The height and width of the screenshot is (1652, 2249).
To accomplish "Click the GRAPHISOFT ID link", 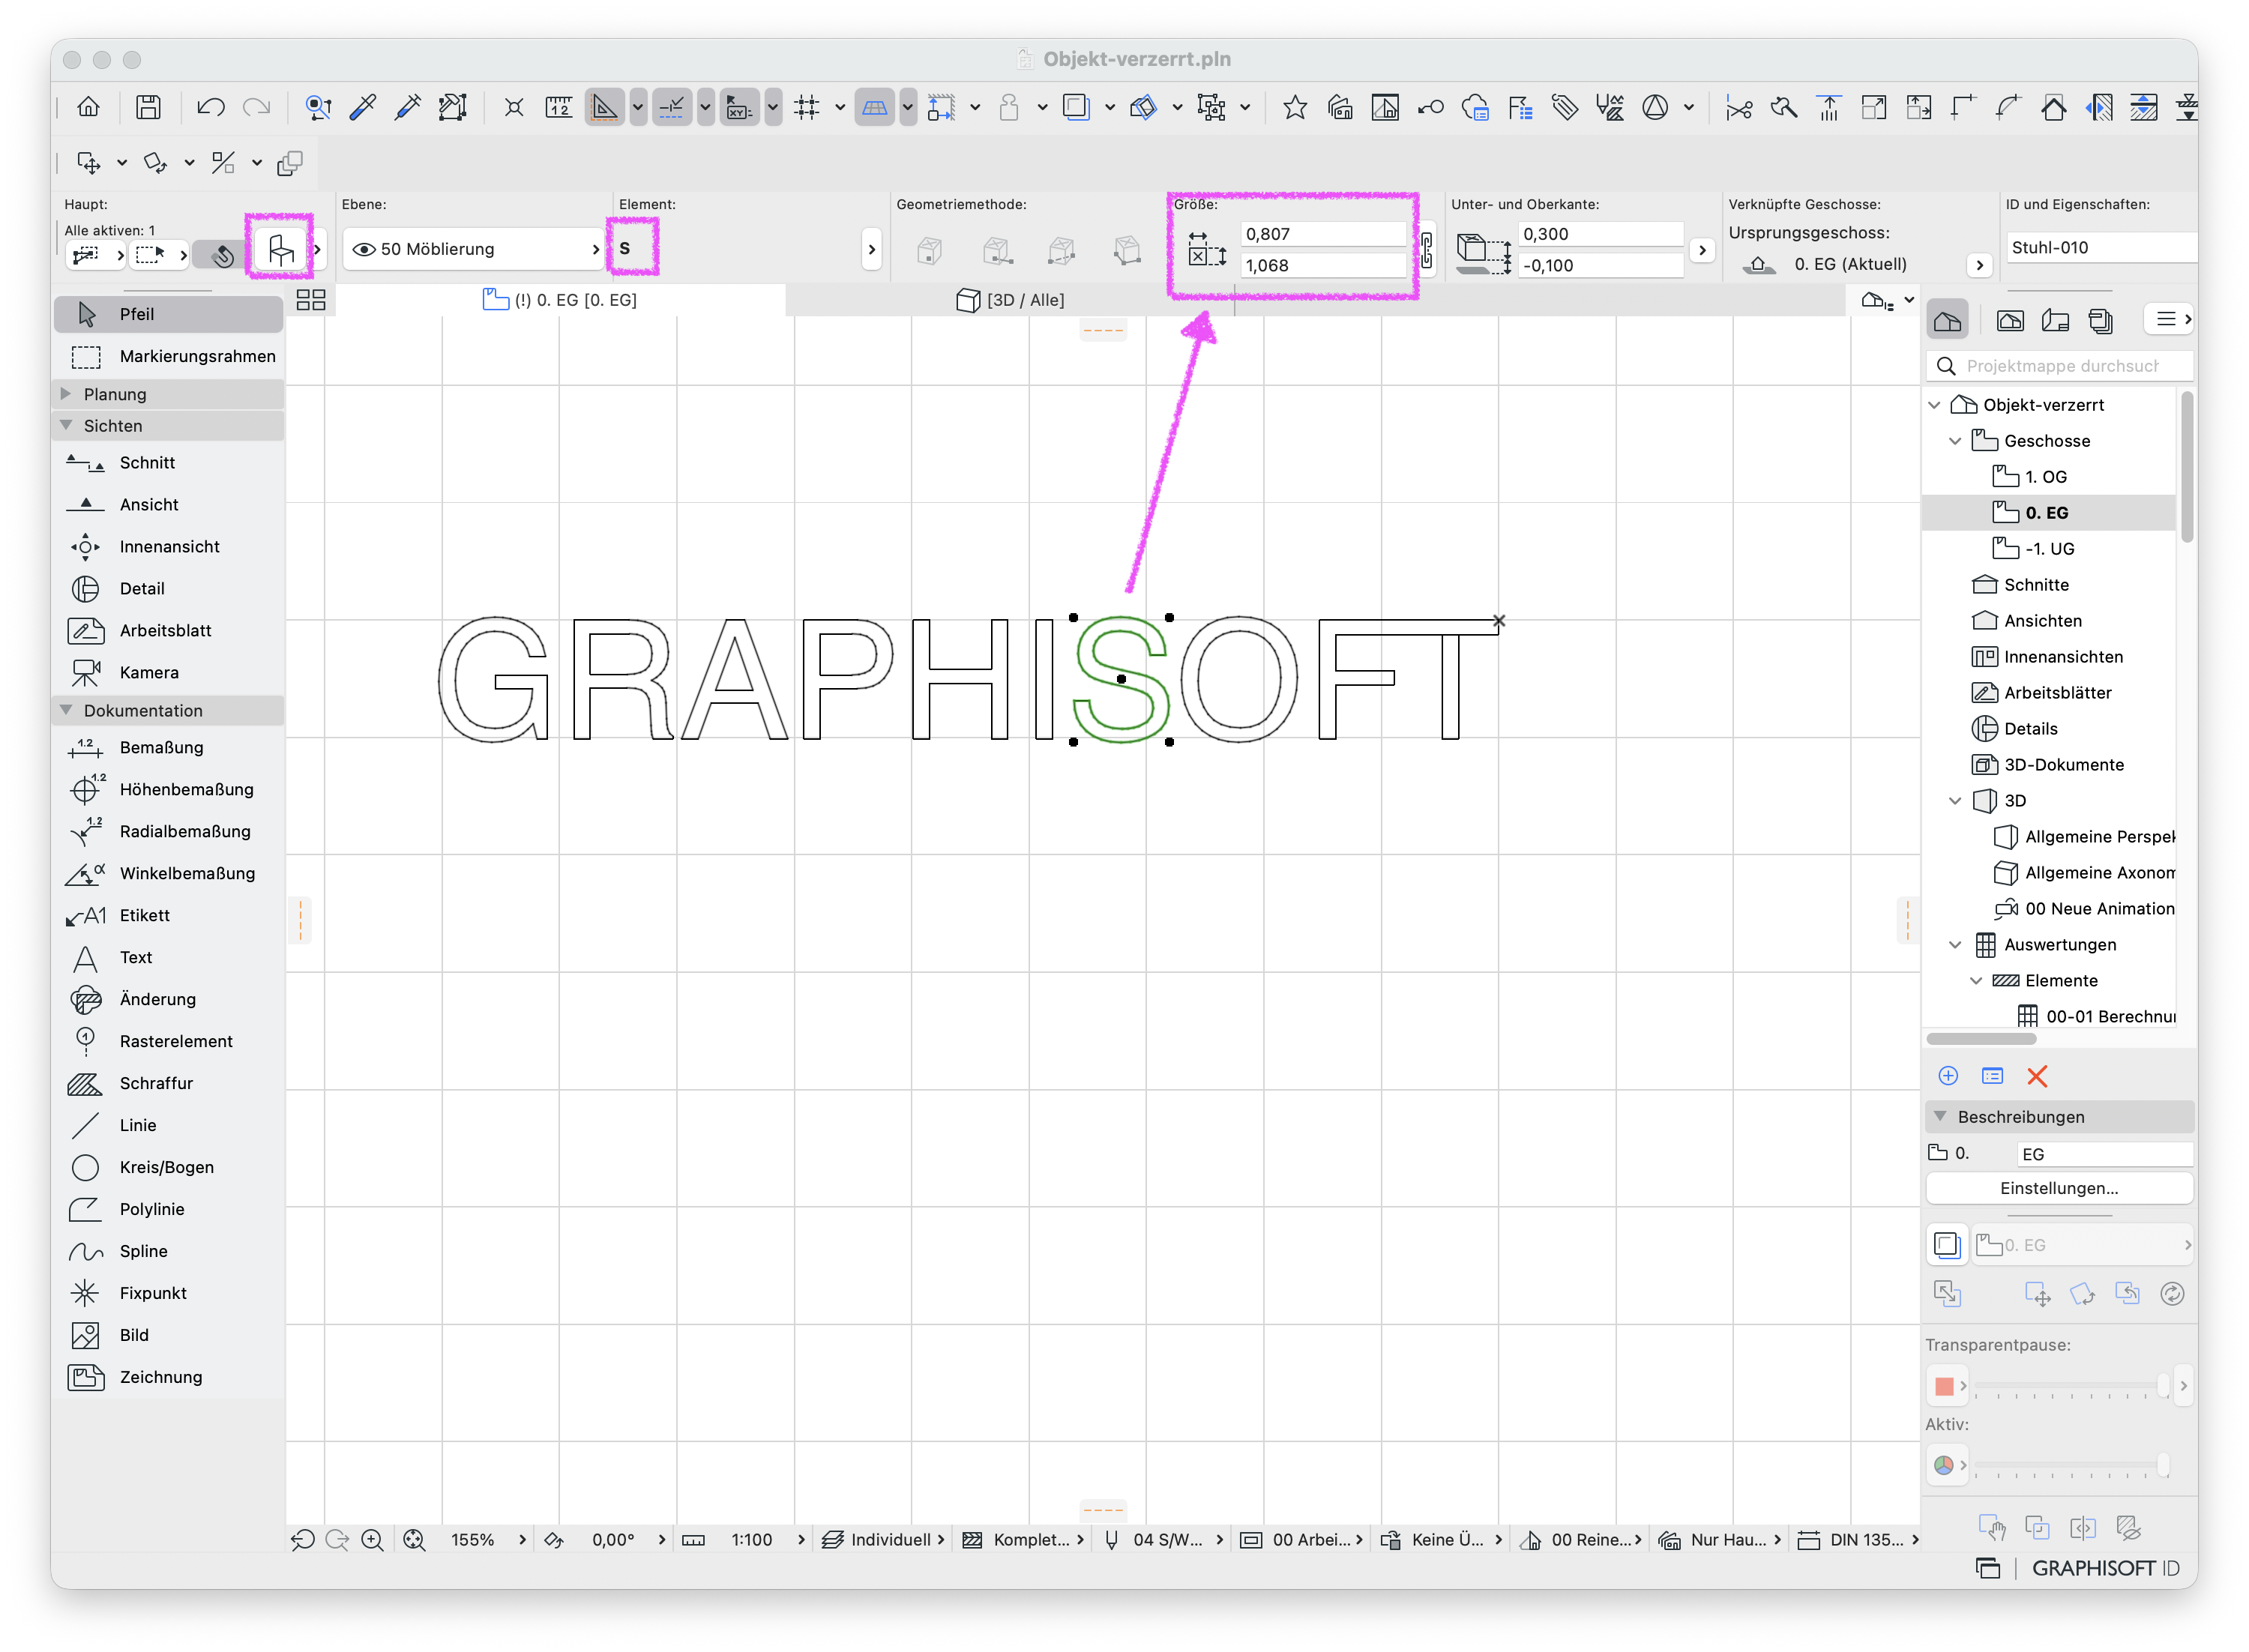I will pyautogui.click(x=2106, y=1569).
